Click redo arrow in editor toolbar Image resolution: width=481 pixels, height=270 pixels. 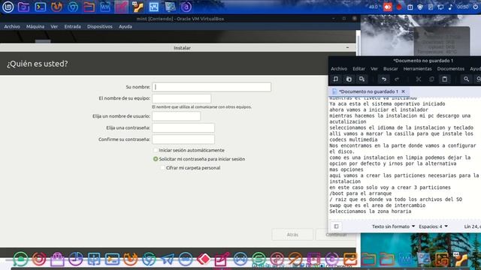tap(397, 79)
